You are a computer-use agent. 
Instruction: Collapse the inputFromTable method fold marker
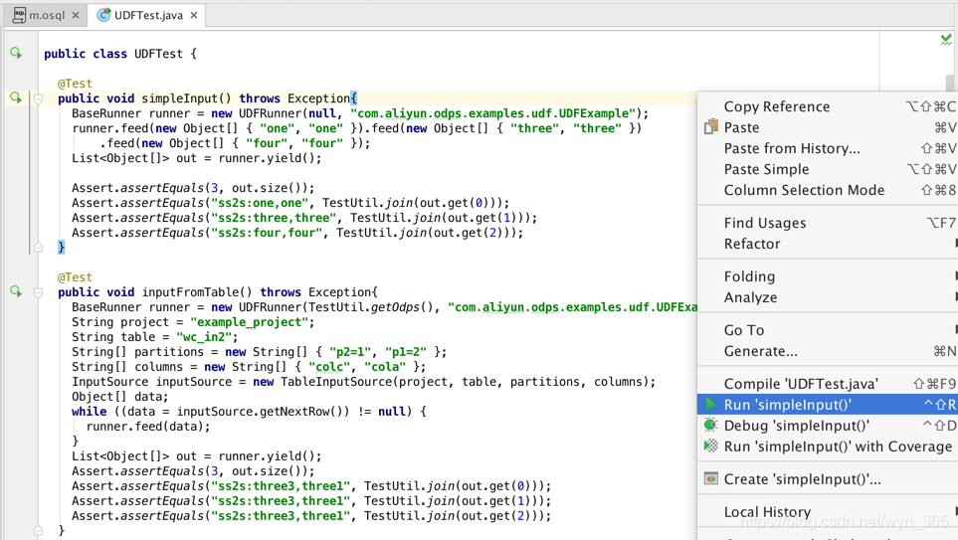pyautogui.click(x=38, y=292)
